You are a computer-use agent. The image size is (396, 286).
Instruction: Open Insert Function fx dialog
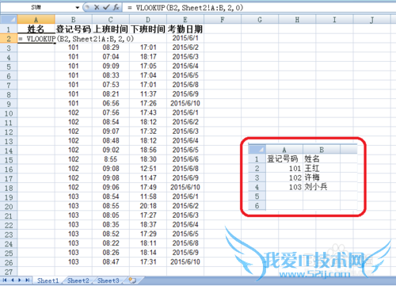116,7
